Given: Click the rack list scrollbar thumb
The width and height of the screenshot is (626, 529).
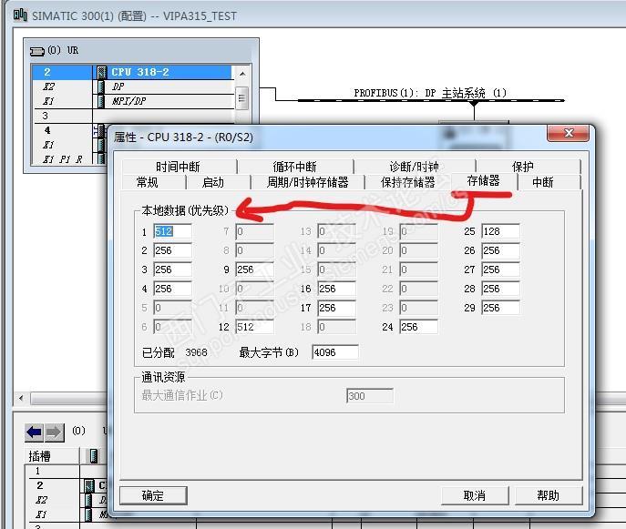Looking at the screenshot, I should [x=242, y=98].
